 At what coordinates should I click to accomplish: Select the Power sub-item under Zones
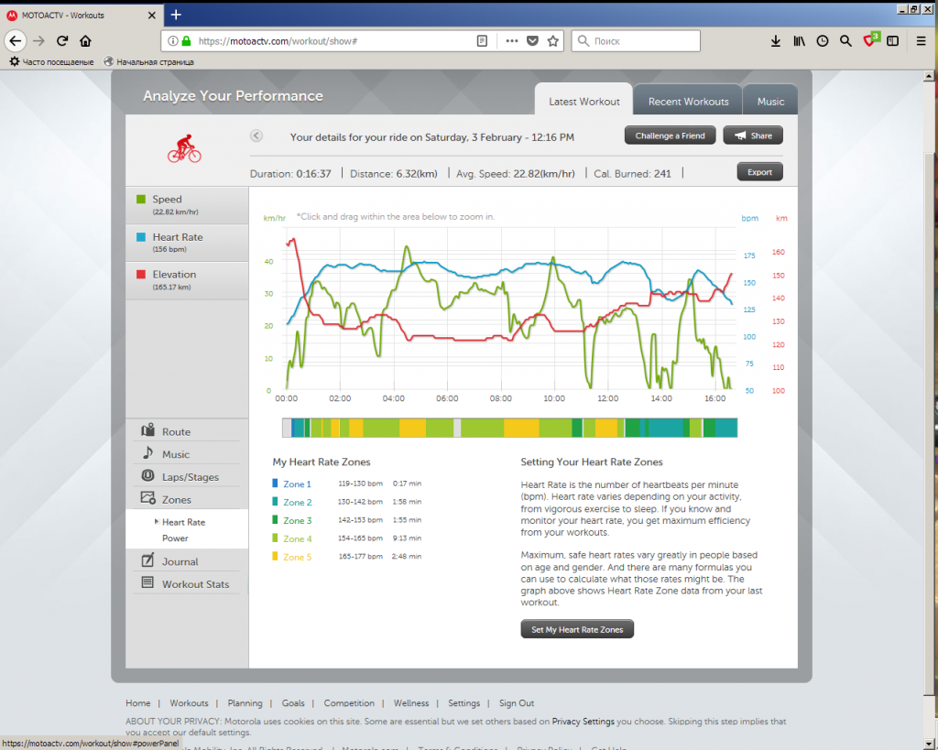click(175, 538)
